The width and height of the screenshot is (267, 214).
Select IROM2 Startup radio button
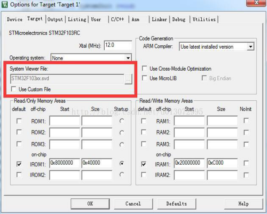[122, 175]
